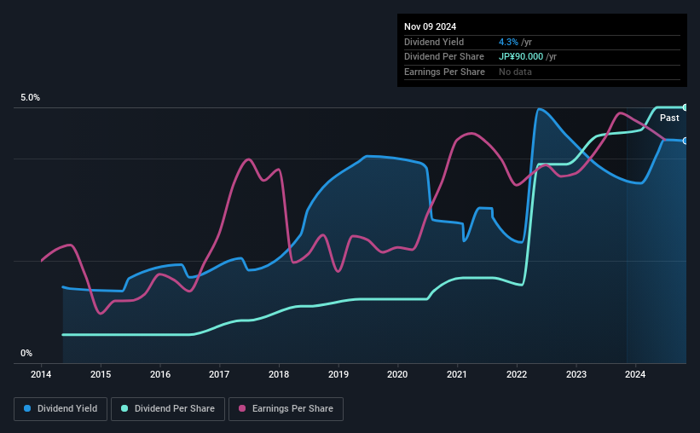Click the Dividend Yield endpoint marker
Viewport: 700px width, 433px height.
686,141
